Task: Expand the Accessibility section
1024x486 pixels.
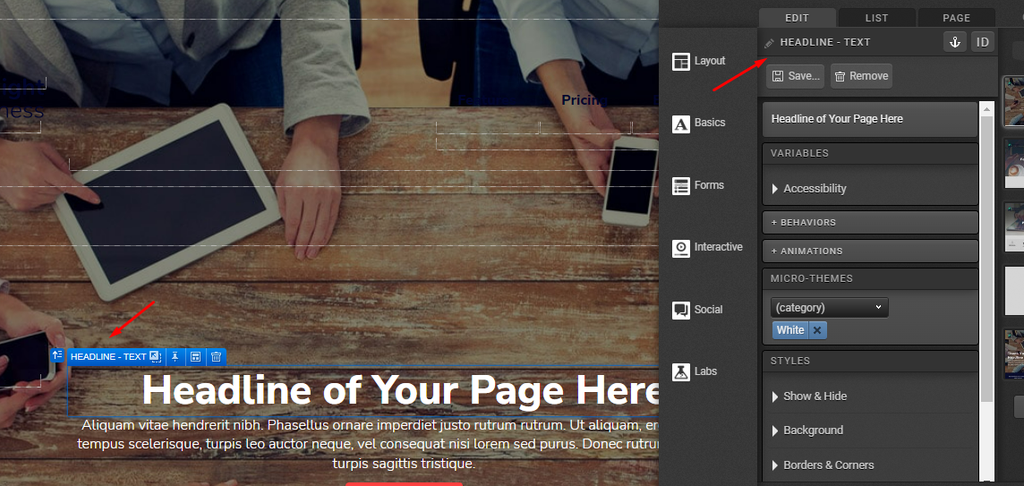Action: 871,189
